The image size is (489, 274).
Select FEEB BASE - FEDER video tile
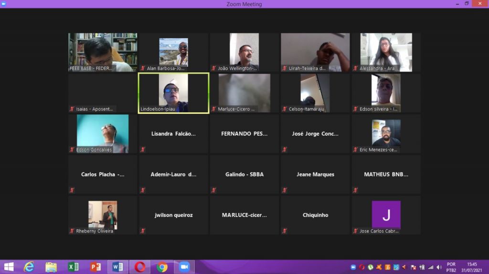pyautogui.click(x=103, y=52)
